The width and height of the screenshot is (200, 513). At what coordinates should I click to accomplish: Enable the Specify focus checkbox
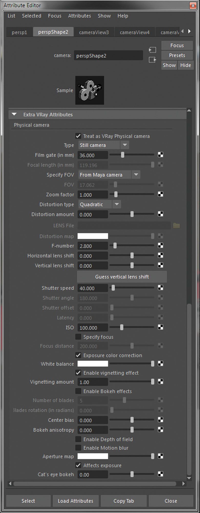78,337
